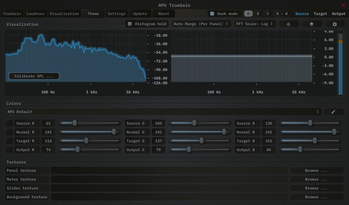Click the A to B copy button
349x205 pixels.
click(282, 14)
